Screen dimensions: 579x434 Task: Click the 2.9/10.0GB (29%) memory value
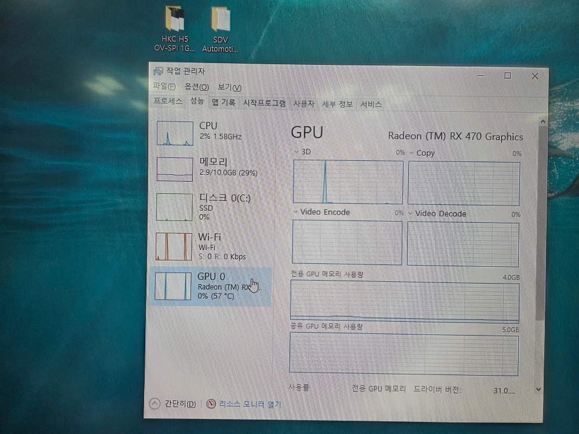[228, 172]
